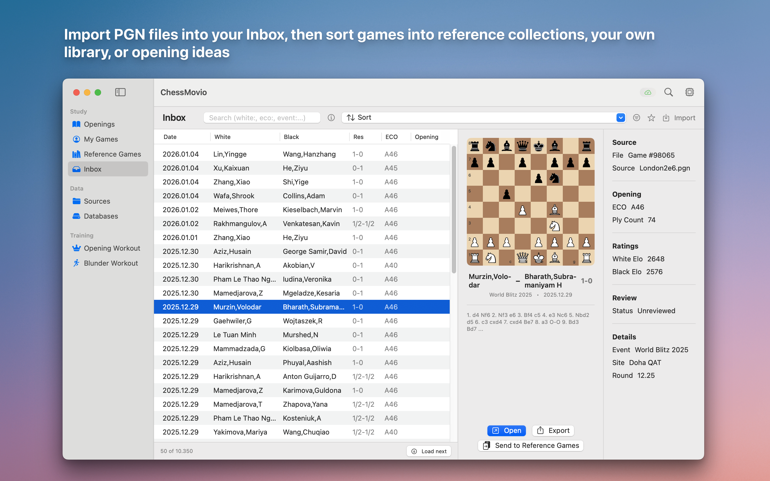Viewport: 770px width, 481px height.
Task: Toggle the sidebar visibility icon
Action: point(120,92)
